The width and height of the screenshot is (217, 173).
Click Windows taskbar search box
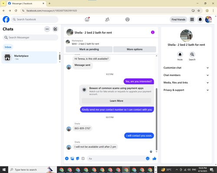(33, 170)
